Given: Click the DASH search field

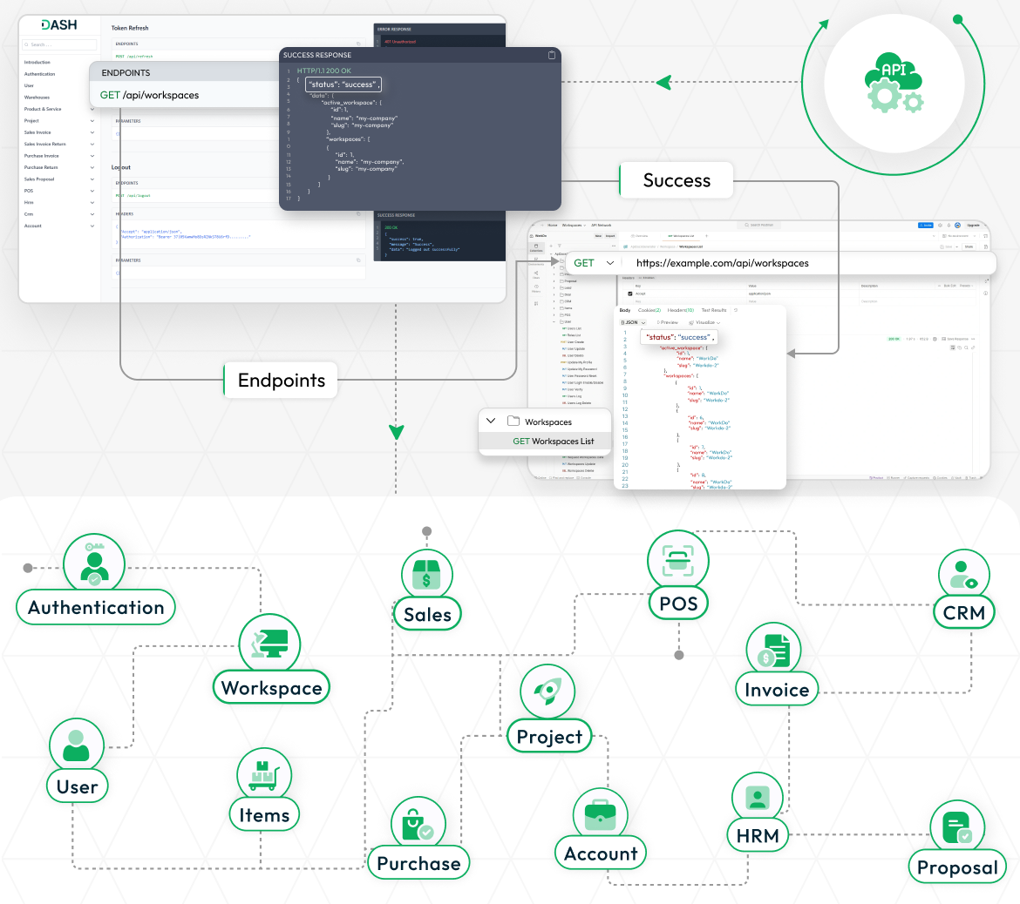Looking at the screenshot, I should (59, 44).
